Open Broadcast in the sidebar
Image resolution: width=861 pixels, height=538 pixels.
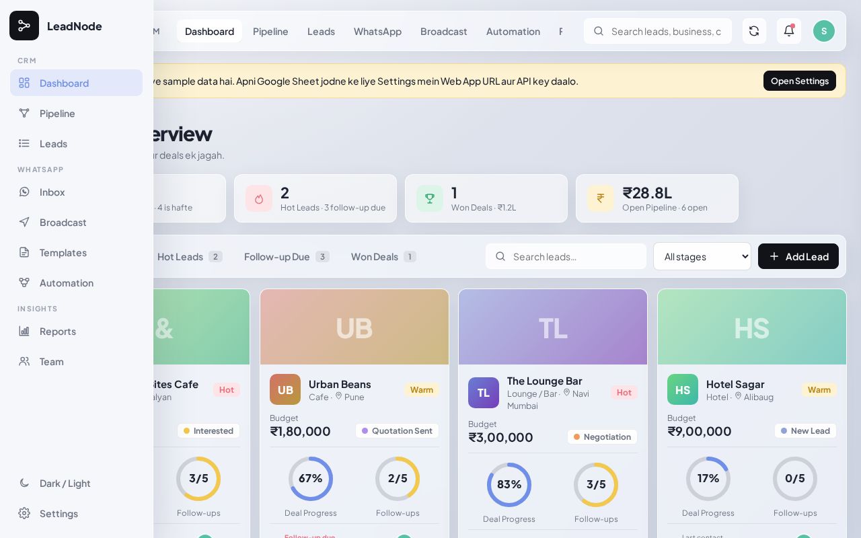[x=76, y=222]
